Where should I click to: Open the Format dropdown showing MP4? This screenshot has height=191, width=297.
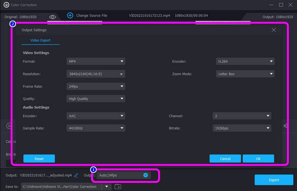(x=96, y=61)
